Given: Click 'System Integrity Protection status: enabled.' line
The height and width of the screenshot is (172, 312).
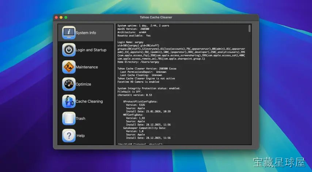Looking at the screenshot, I should tap(149, 88).
